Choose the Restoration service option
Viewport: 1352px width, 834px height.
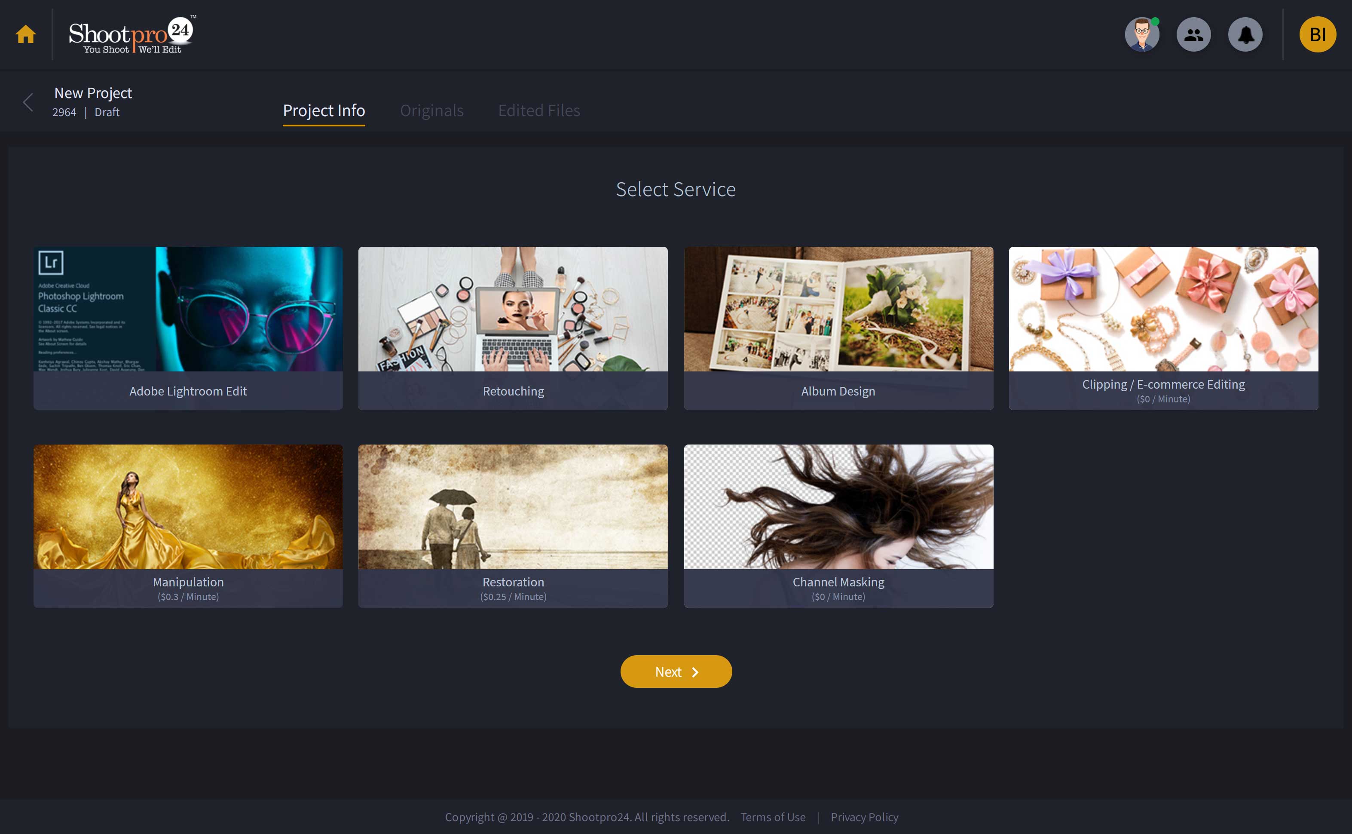(512, 525)
